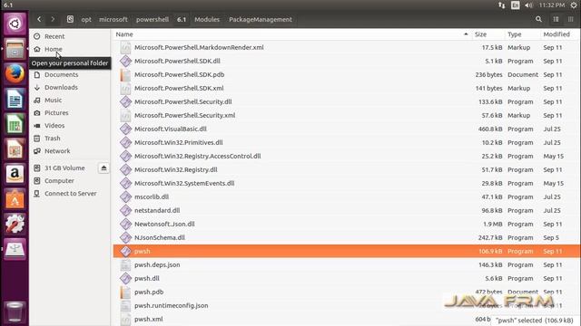
Task: Open System Settings wrench icon
Action: [15, 225]
